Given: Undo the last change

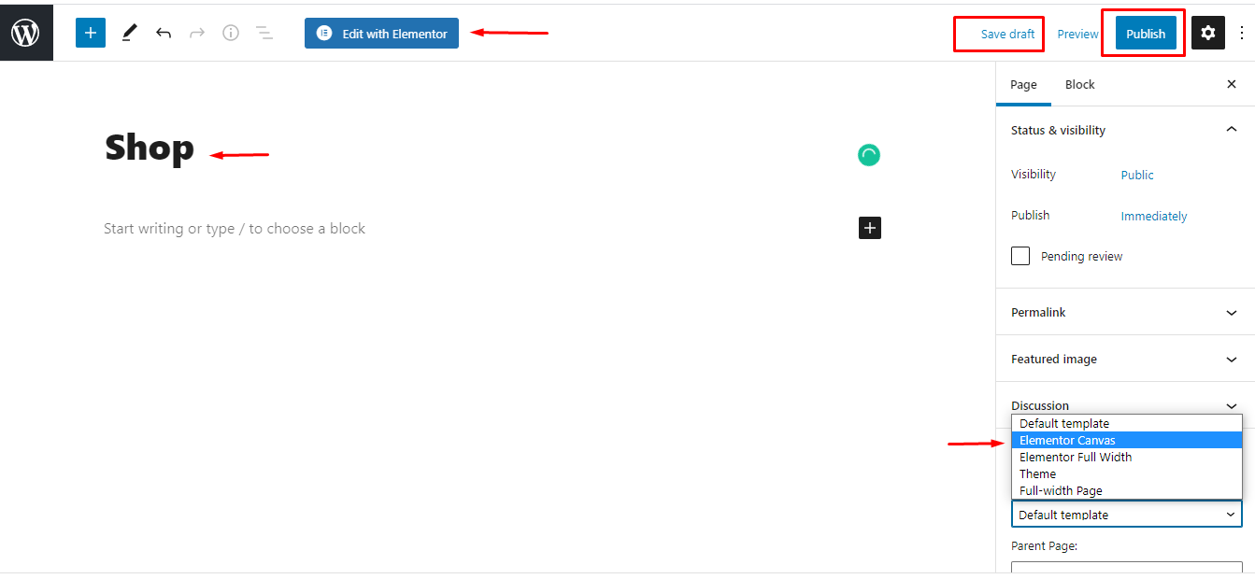Looking at the screenshot, I should click(x=164, y=33).
